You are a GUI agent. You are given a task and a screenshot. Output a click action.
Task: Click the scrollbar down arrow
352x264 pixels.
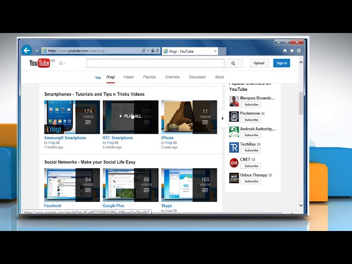301,205
